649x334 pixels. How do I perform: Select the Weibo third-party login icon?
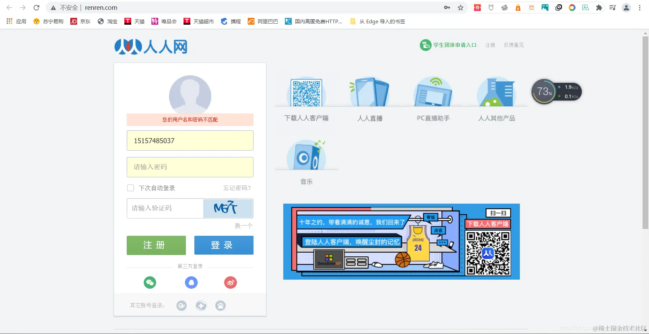point(230,283)
